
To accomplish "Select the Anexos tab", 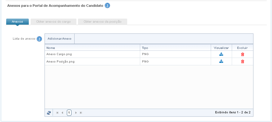I will pyautogui.click(x=17, y=22).
